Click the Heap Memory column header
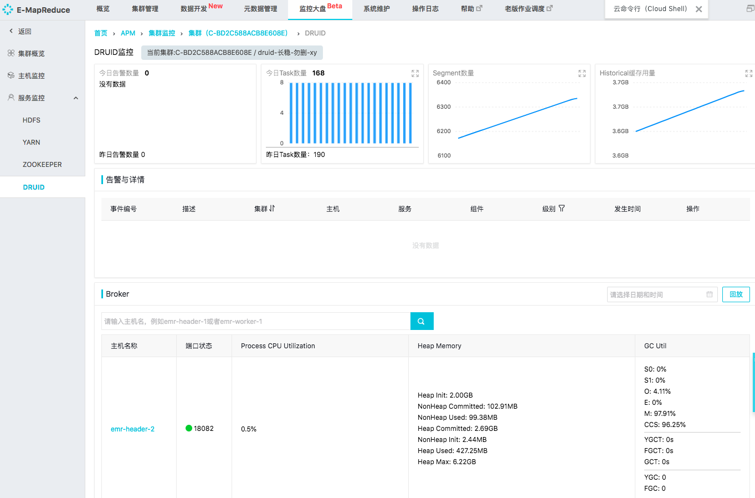Screen dimensions: 755x498 coord(439,346)
